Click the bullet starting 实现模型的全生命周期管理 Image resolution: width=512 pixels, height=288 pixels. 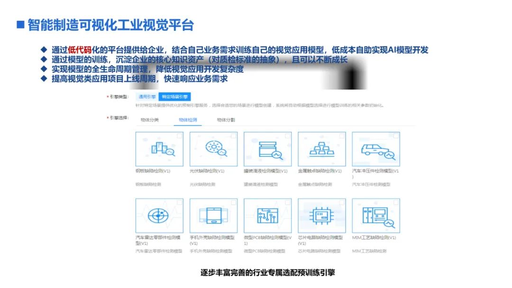147,69
